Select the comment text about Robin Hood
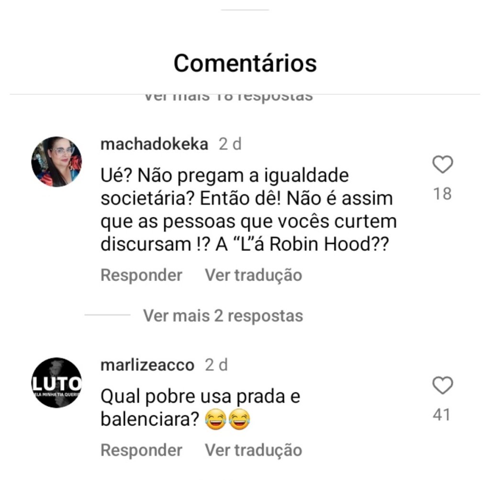The image size is (490, 490). coord(249,210)
